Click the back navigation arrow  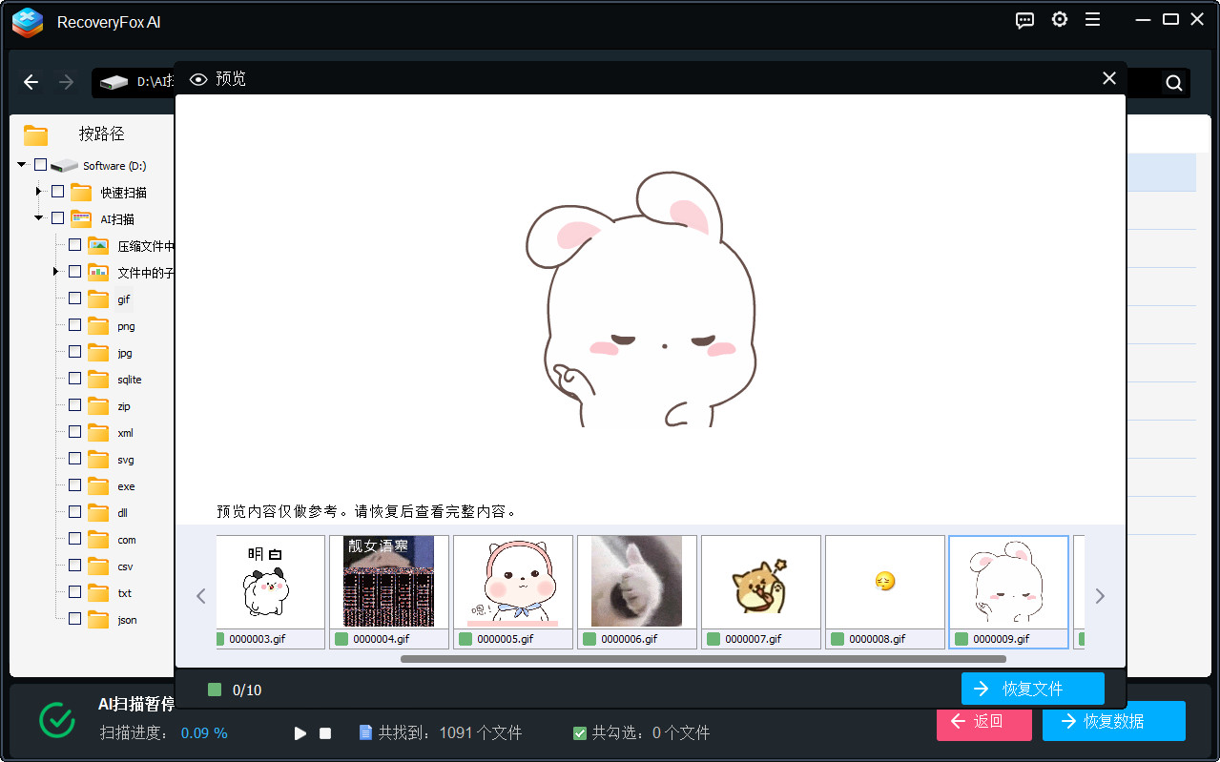coord(30,82)
